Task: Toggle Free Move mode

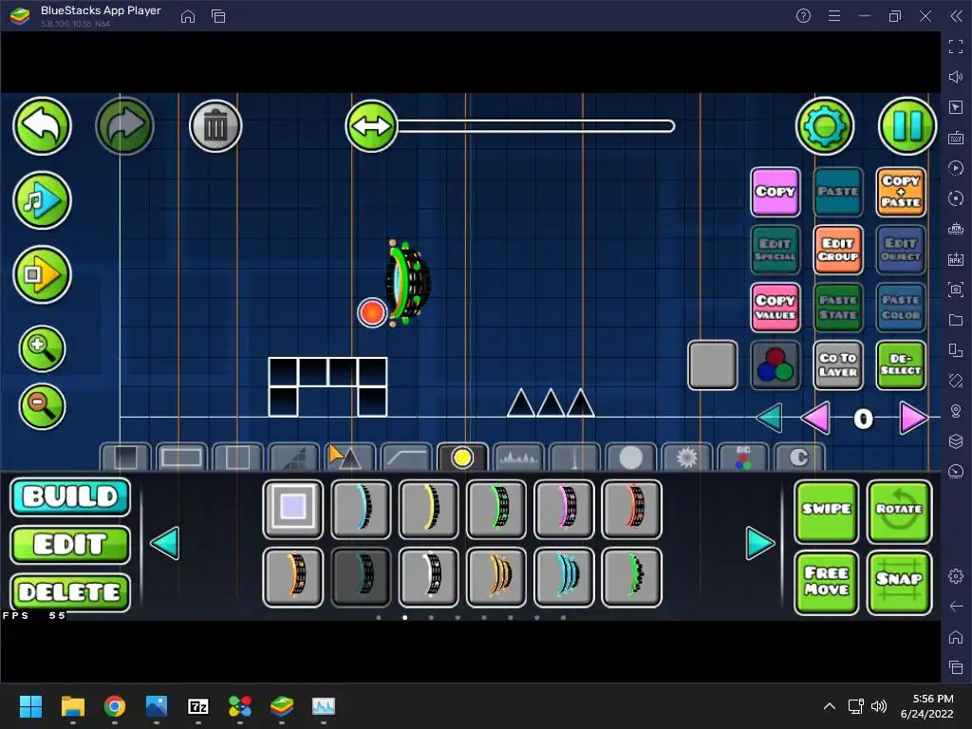Action: [x=827, y=582]
